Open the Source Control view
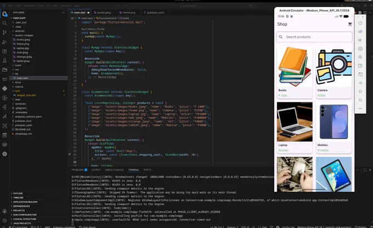373x228 pixels. tap(4, 32)
